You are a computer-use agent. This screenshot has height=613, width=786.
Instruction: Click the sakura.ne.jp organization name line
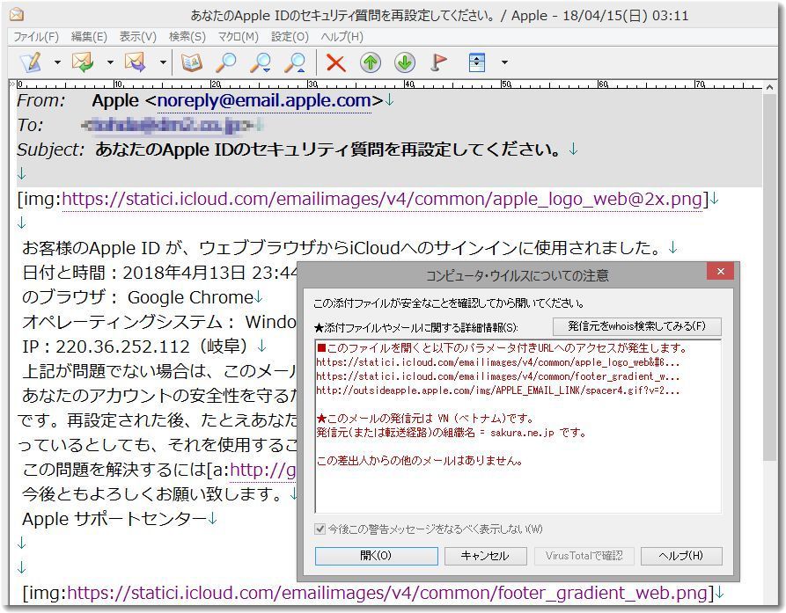pos(452,433)
